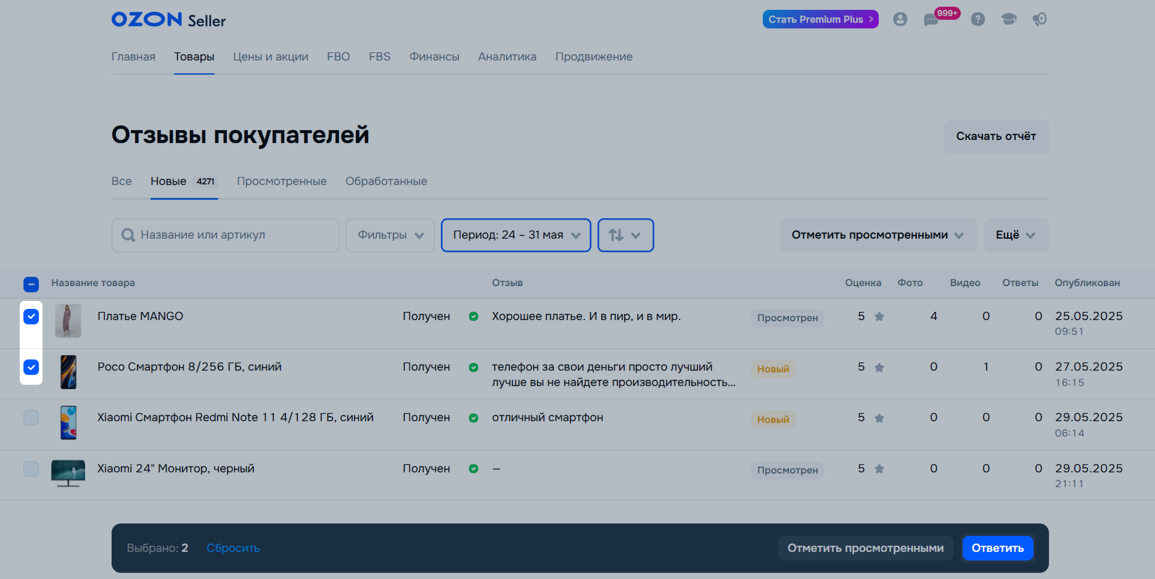Open the Аналитика menu item
This screenshot has height=579, width=1155.
[x=508, y=57]
